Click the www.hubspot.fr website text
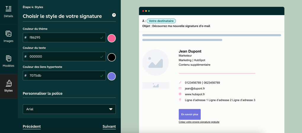Screen dimensions: 302x133 [195, 94]
